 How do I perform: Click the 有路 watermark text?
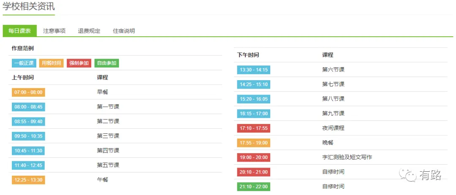click(x=430, y=175)
